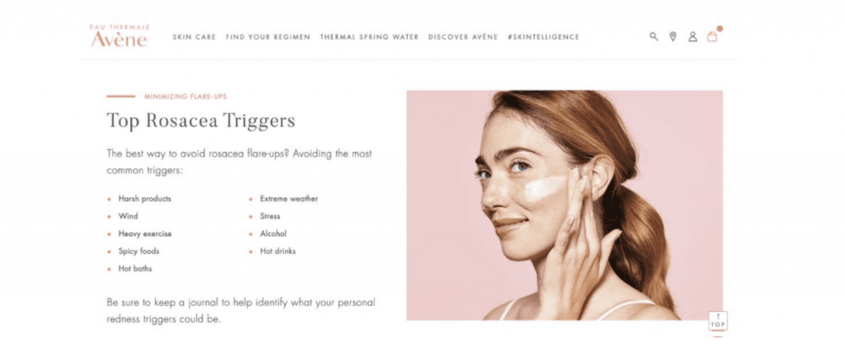Viewport: 845px width, 349px height.
Task: Open the DISCOVER AVÈNE menu
Action: point(463,37)
